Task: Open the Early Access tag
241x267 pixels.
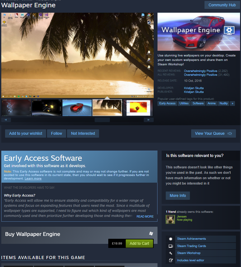Action: [x=167, y=103]
